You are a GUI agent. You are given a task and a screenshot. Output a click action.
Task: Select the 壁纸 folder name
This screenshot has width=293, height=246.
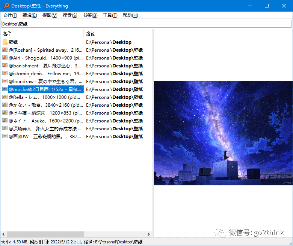[13, 42]
